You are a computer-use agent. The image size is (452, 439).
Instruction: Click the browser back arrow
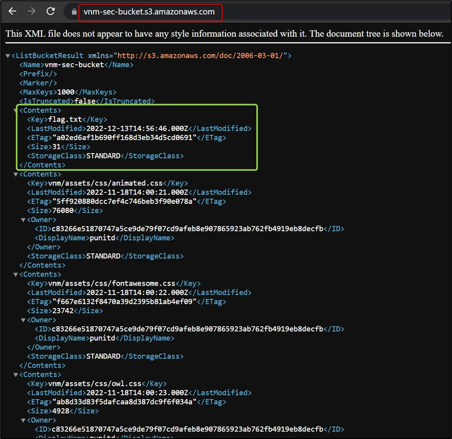point(12,11)
